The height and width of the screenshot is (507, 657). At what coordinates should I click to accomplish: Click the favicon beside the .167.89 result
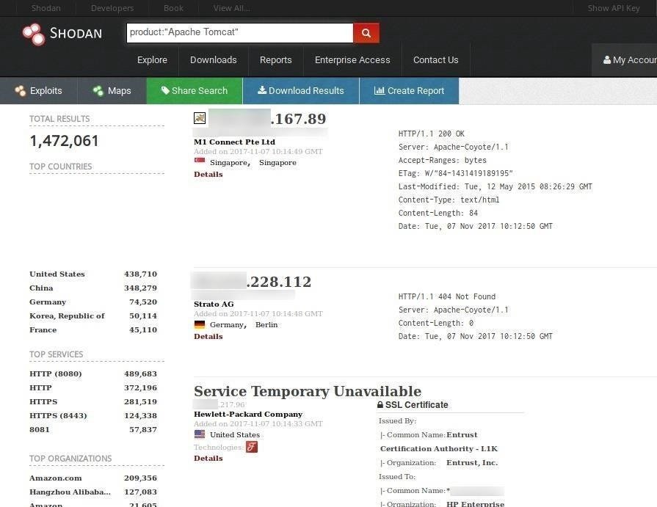(200, 118)
